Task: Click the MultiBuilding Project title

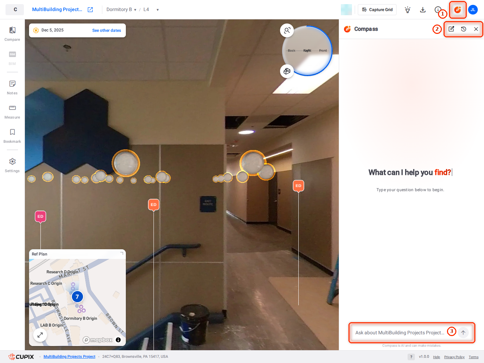Action: click(57, 10)
